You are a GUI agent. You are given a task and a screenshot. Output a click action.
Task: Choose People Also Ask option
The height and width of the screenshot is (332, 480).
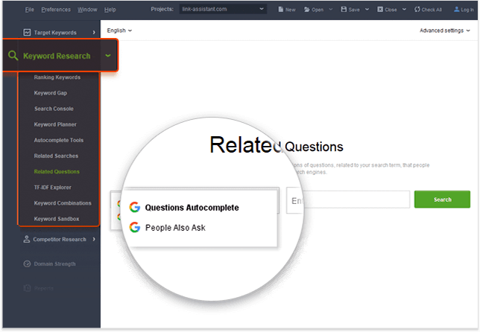(x=175, y=228)
